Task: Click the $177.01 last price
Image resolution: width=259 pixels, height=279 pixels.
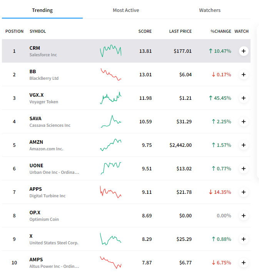Action: point(183,51)
